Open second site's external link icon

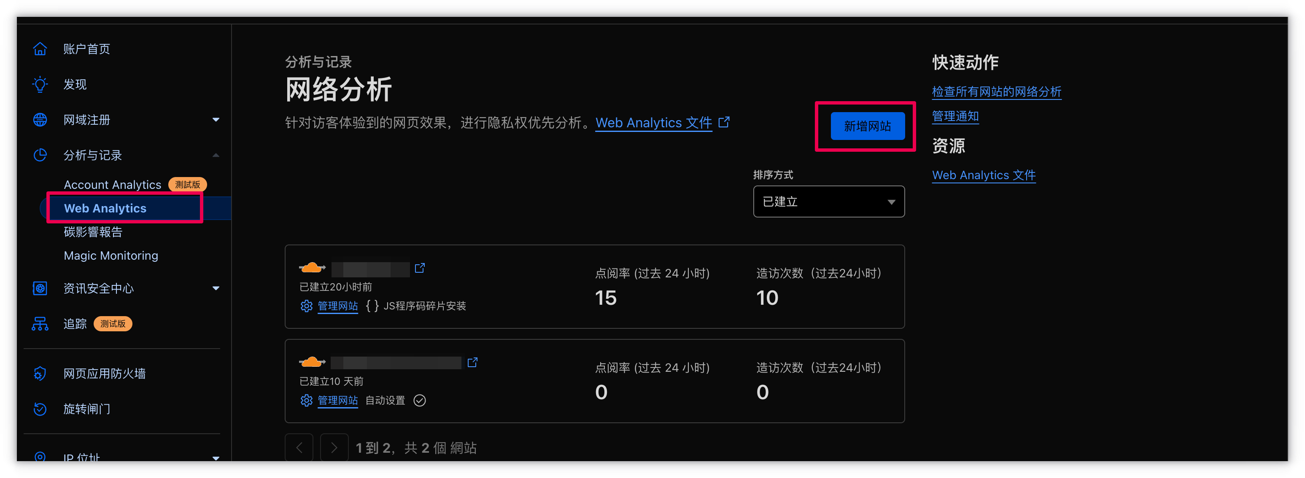tap(472, 363)
